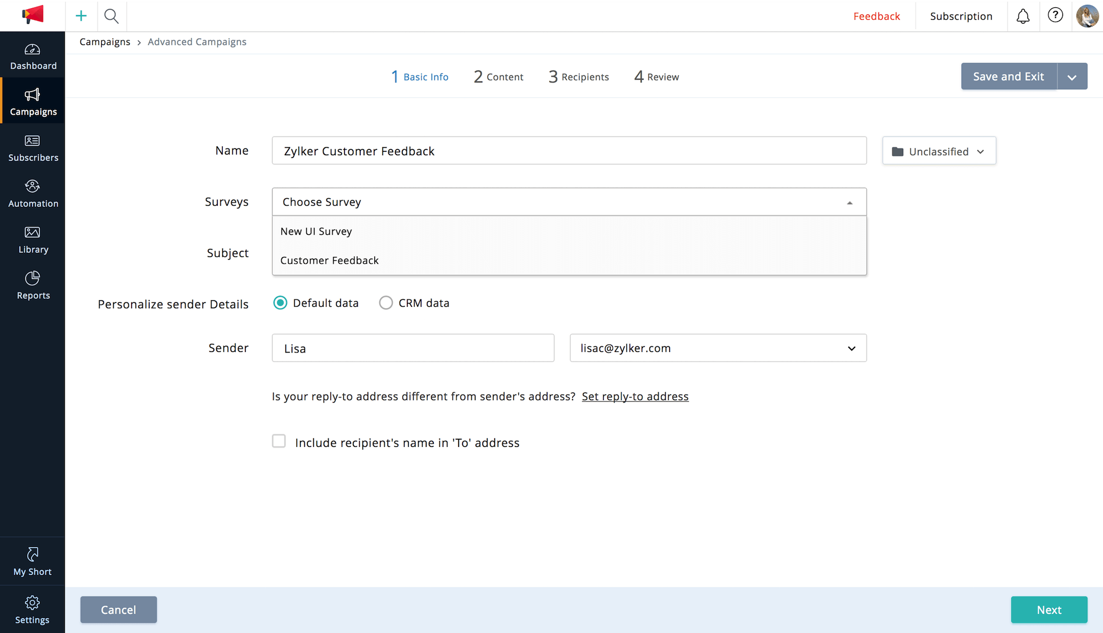Open search with the magnifier icon

111,16
